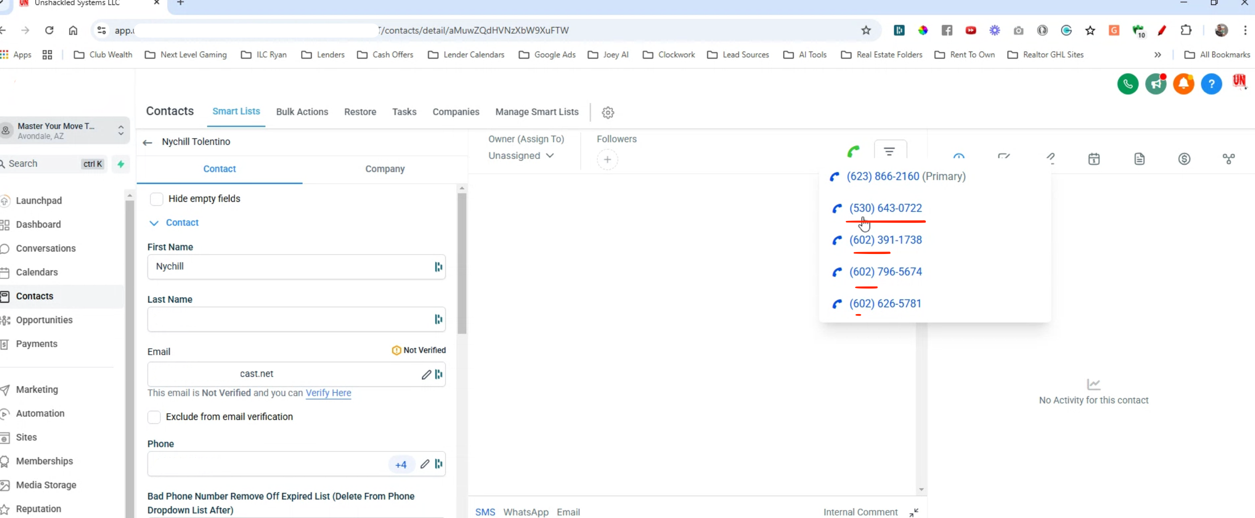Image resolution: width=1255 pixels, height=518 pixels.
Task: Click the contacts settings gear icon
Action: (x=607, y=113)
